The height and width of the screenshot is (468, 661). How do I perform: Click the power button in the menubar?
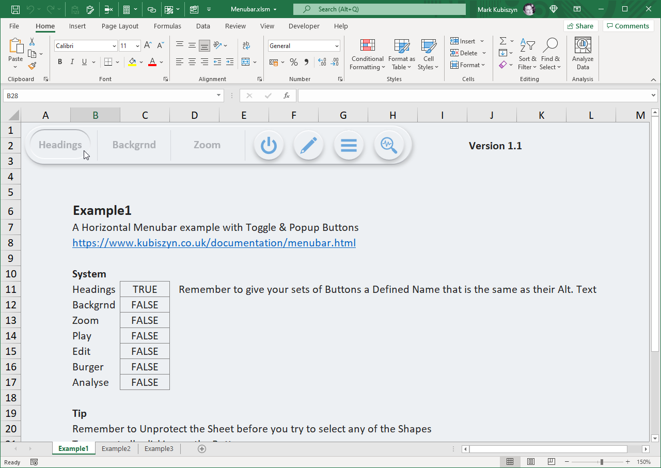(x=269, y=145)
